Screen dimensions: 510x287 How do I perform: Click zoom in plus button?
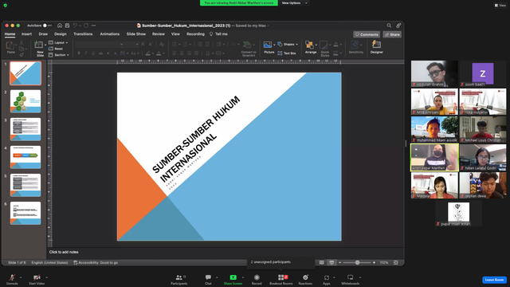(374, 262)
